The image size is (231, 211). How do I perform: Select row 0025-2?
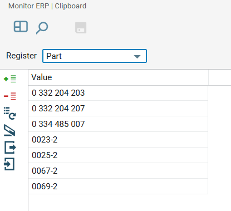pos(118,155)
